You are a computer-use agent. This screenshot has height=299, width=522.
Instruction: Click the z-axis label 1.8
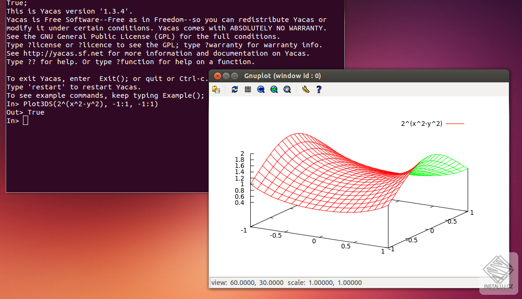tap(239, 160)
